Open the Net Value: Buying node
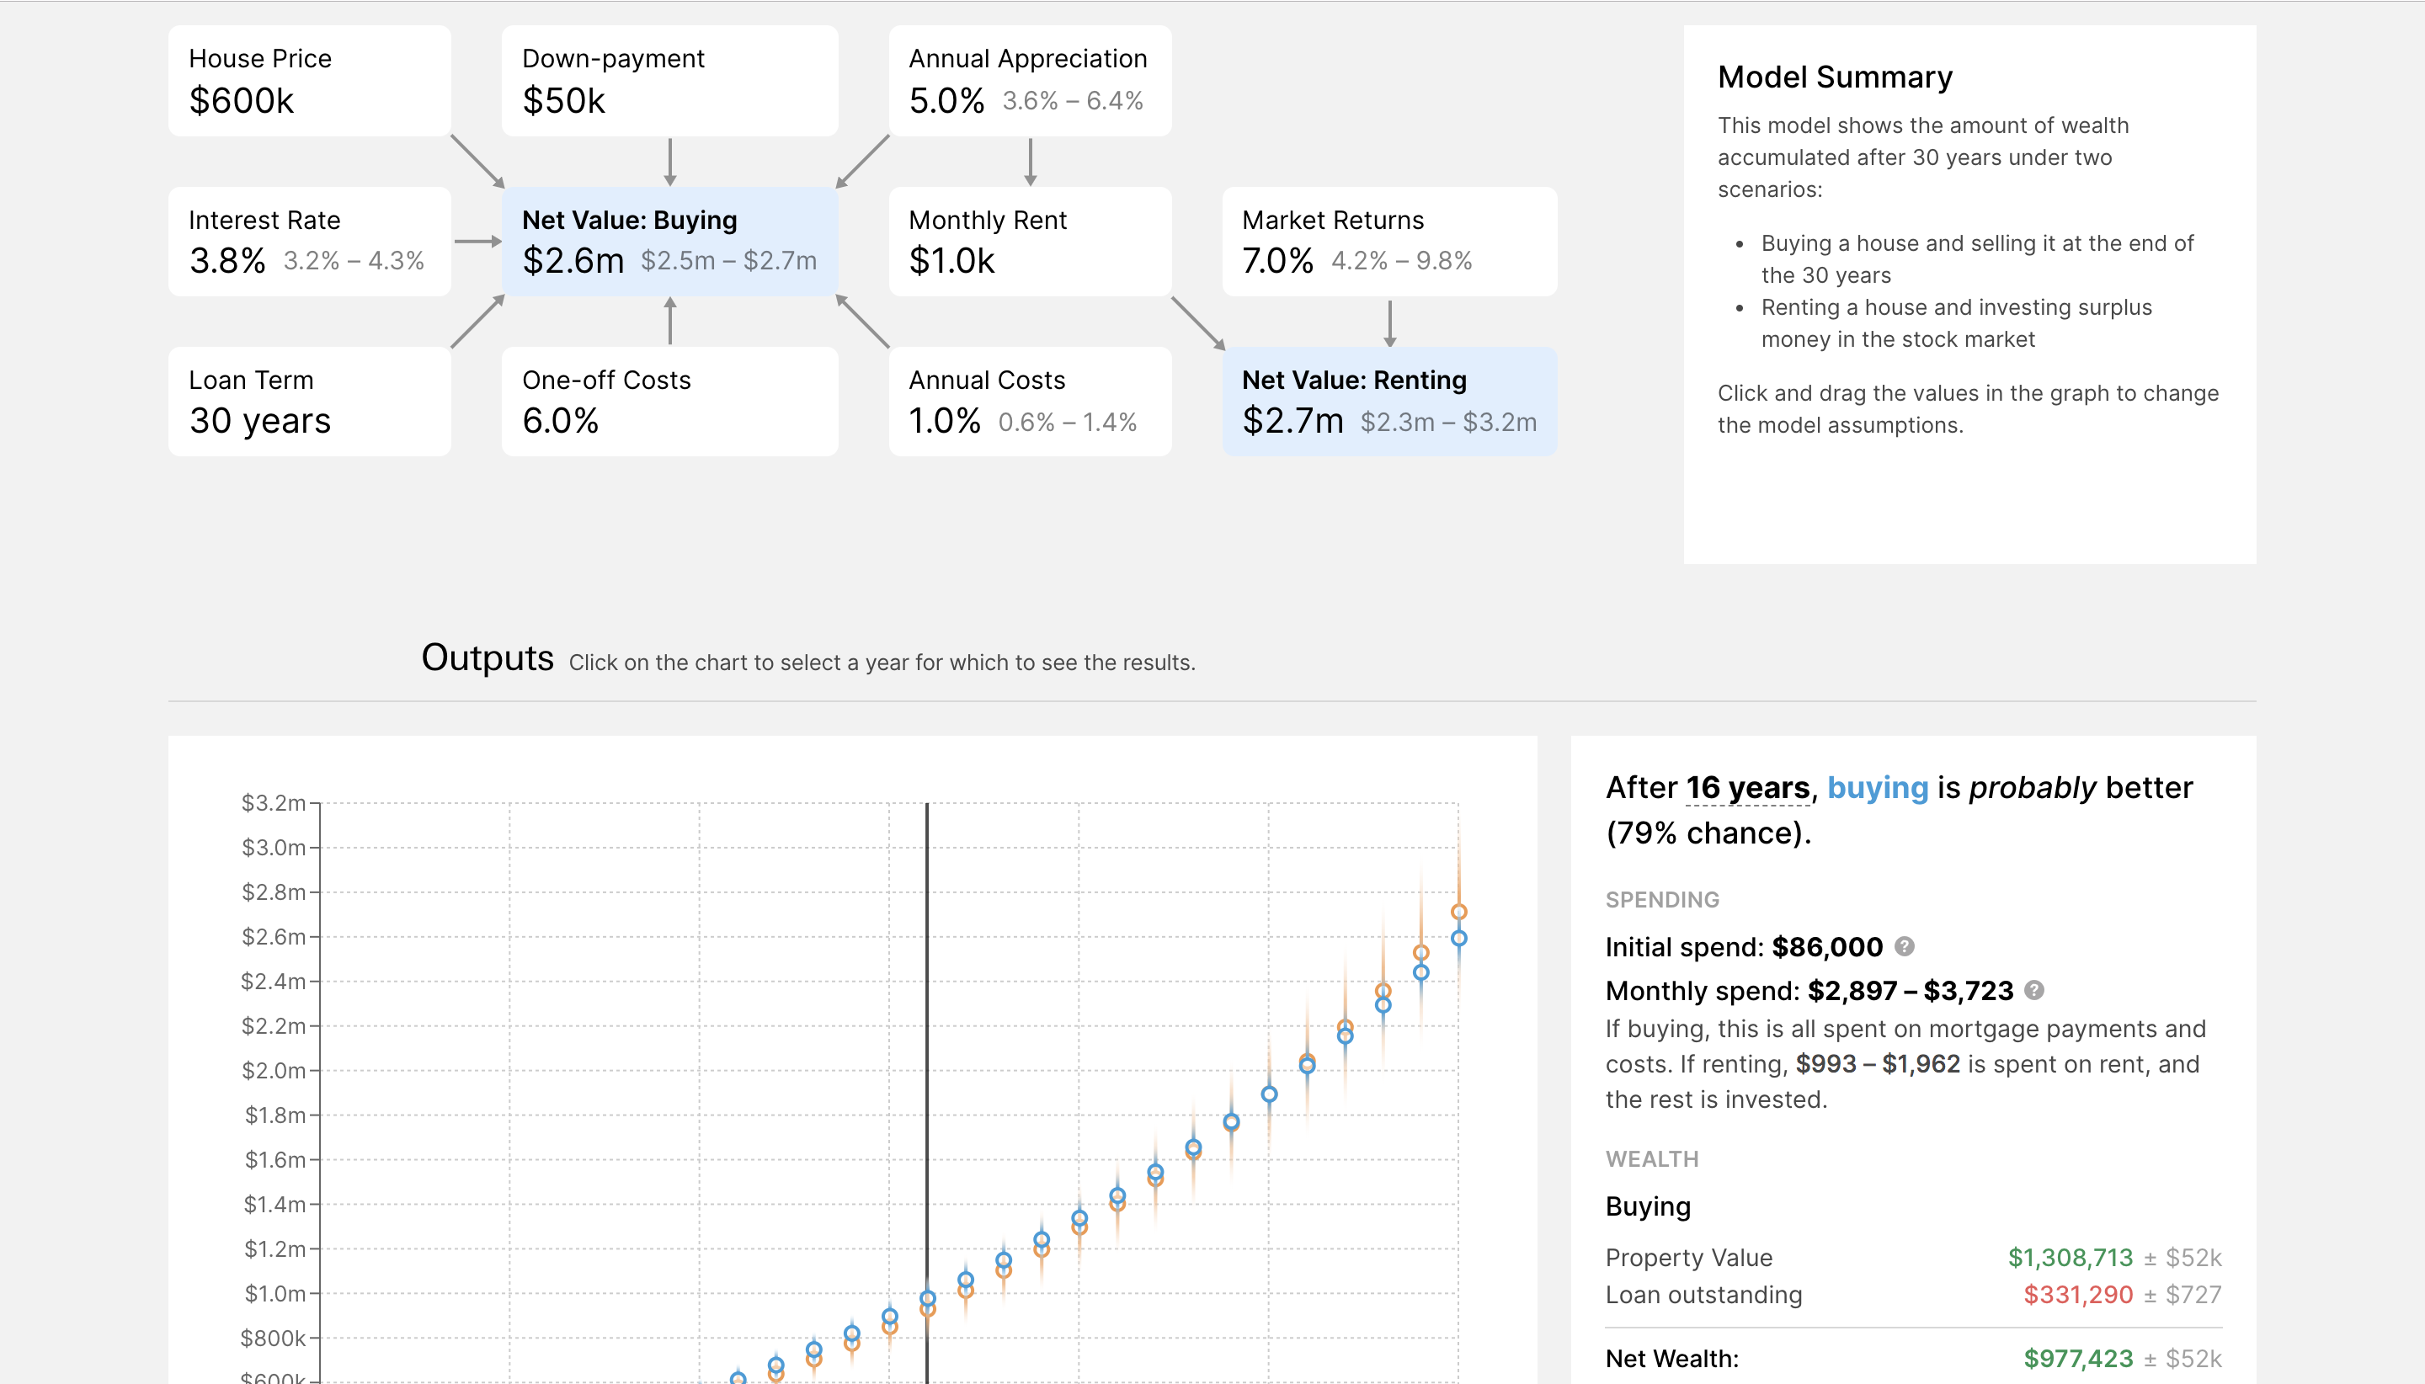This screenshot has height=1384, width=2425. click(x=669, y=242)
